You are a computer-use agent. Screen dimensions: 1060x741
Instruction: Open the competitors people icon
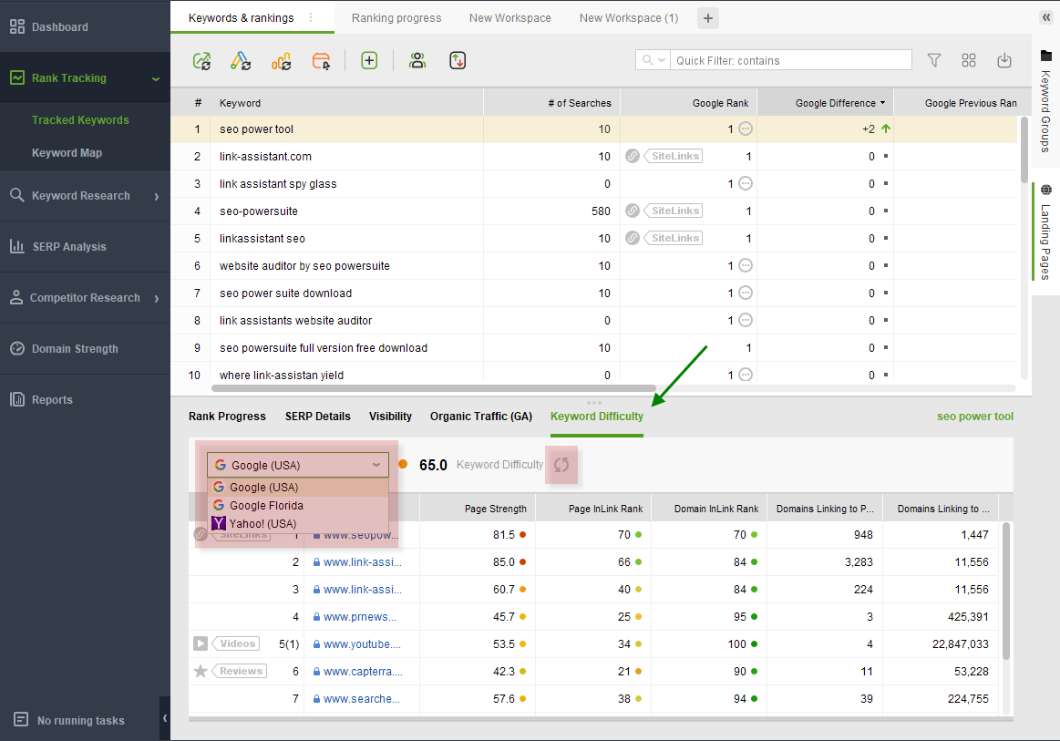[417, 61]
